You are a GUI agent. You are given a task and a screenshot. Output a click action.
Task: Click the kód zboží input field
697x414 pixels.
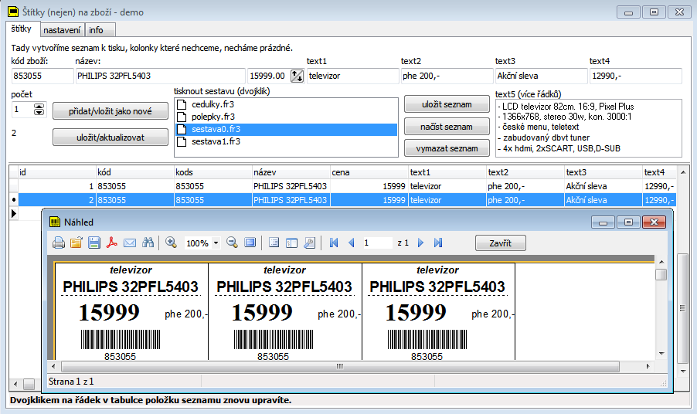tap(42, 76)
